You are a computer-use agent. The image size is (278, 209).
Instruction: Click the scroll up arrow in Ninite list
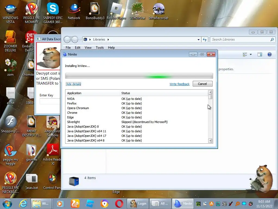(210, 92)
